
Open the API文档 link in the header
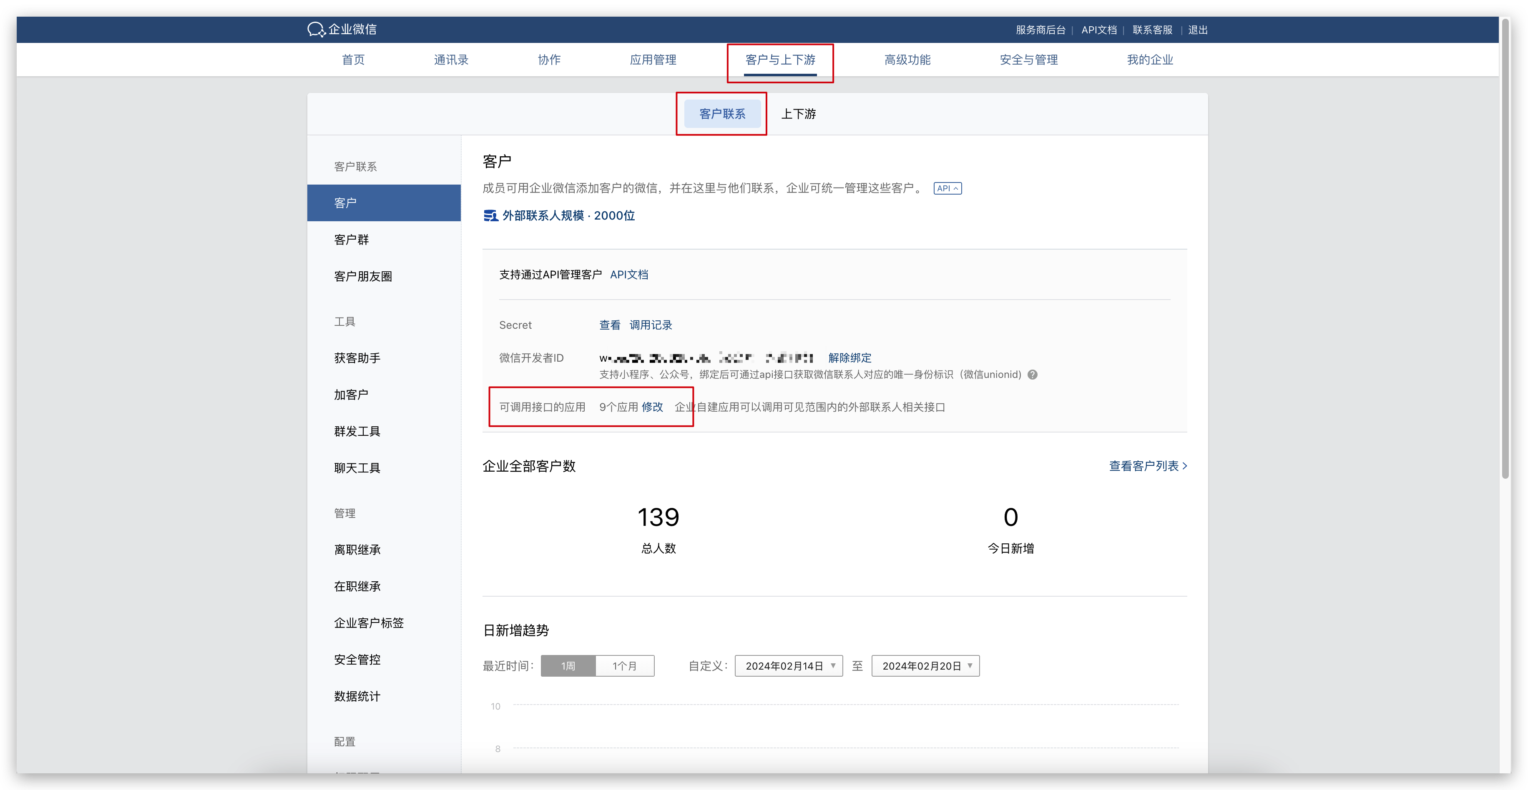tap(1098, 30)
